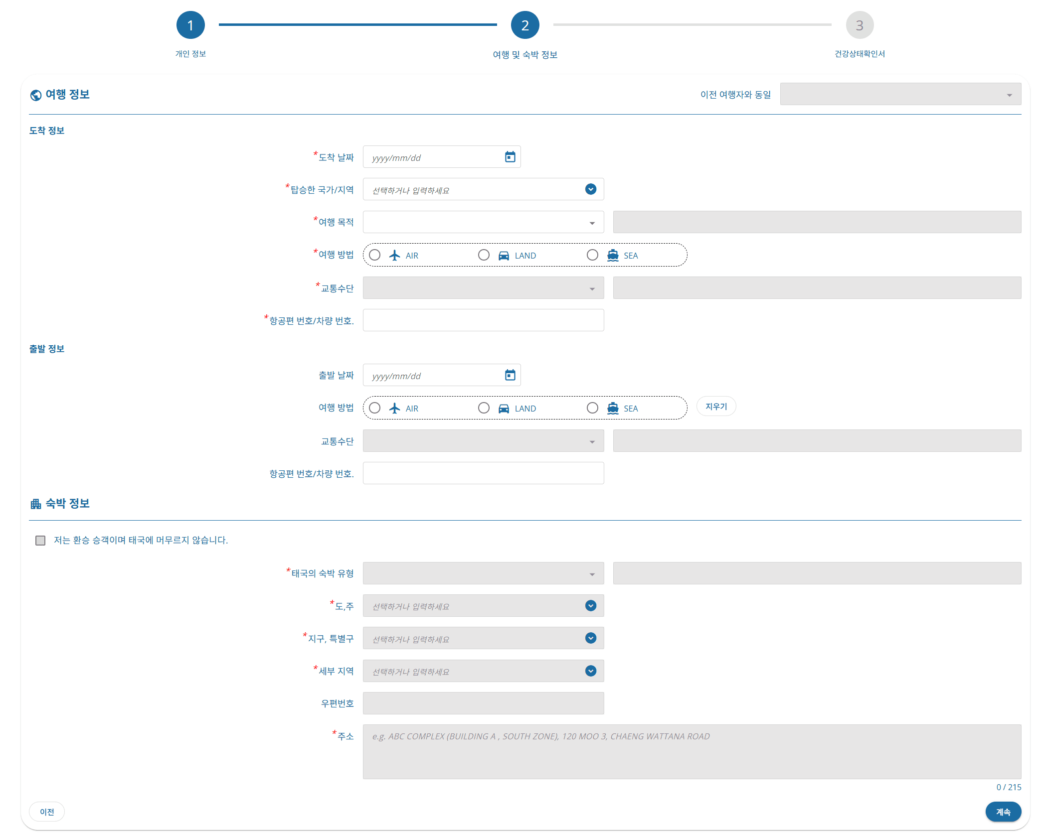Open the departure date calendar picker icon
Viewport: 1039px width, 835px height.
tap(510, 375)
